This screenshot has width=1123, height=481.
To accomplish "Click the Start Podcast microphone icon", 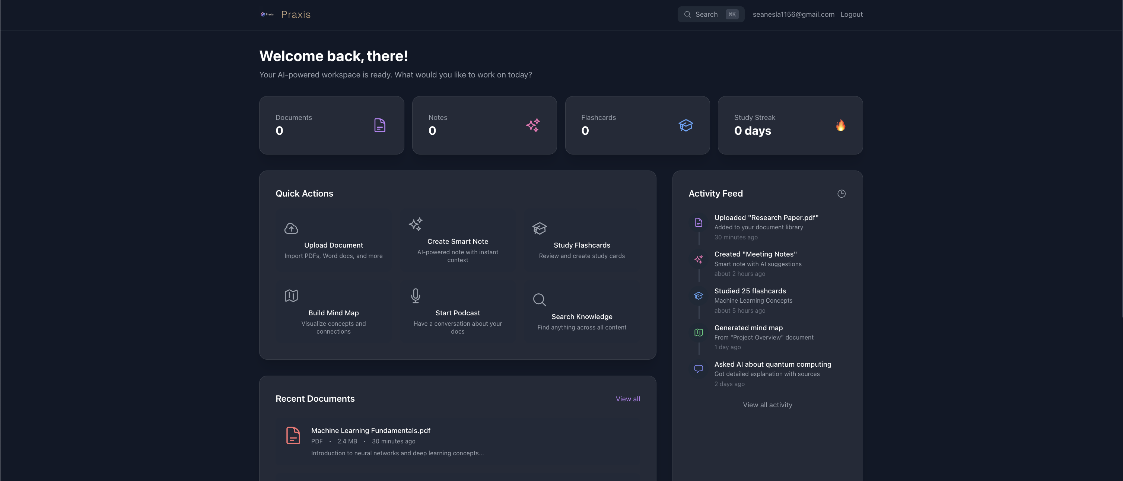I will (416, 296).
